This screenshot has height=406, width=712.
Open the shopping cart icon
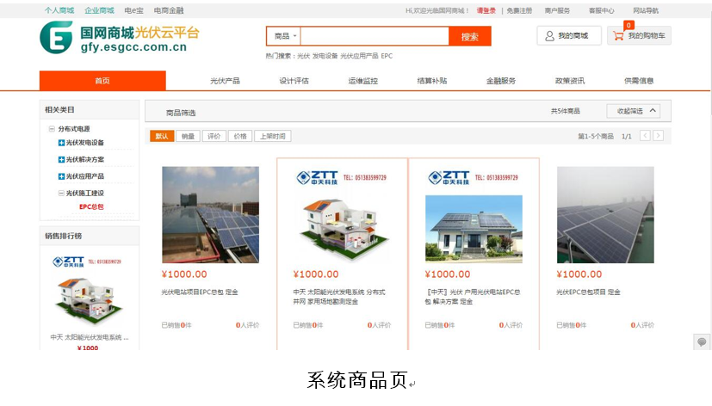point(616,36)
